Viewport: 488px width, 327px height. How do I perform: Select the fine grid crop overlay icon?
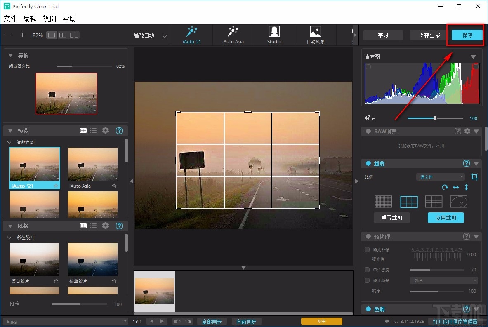(x=383, y=201)
